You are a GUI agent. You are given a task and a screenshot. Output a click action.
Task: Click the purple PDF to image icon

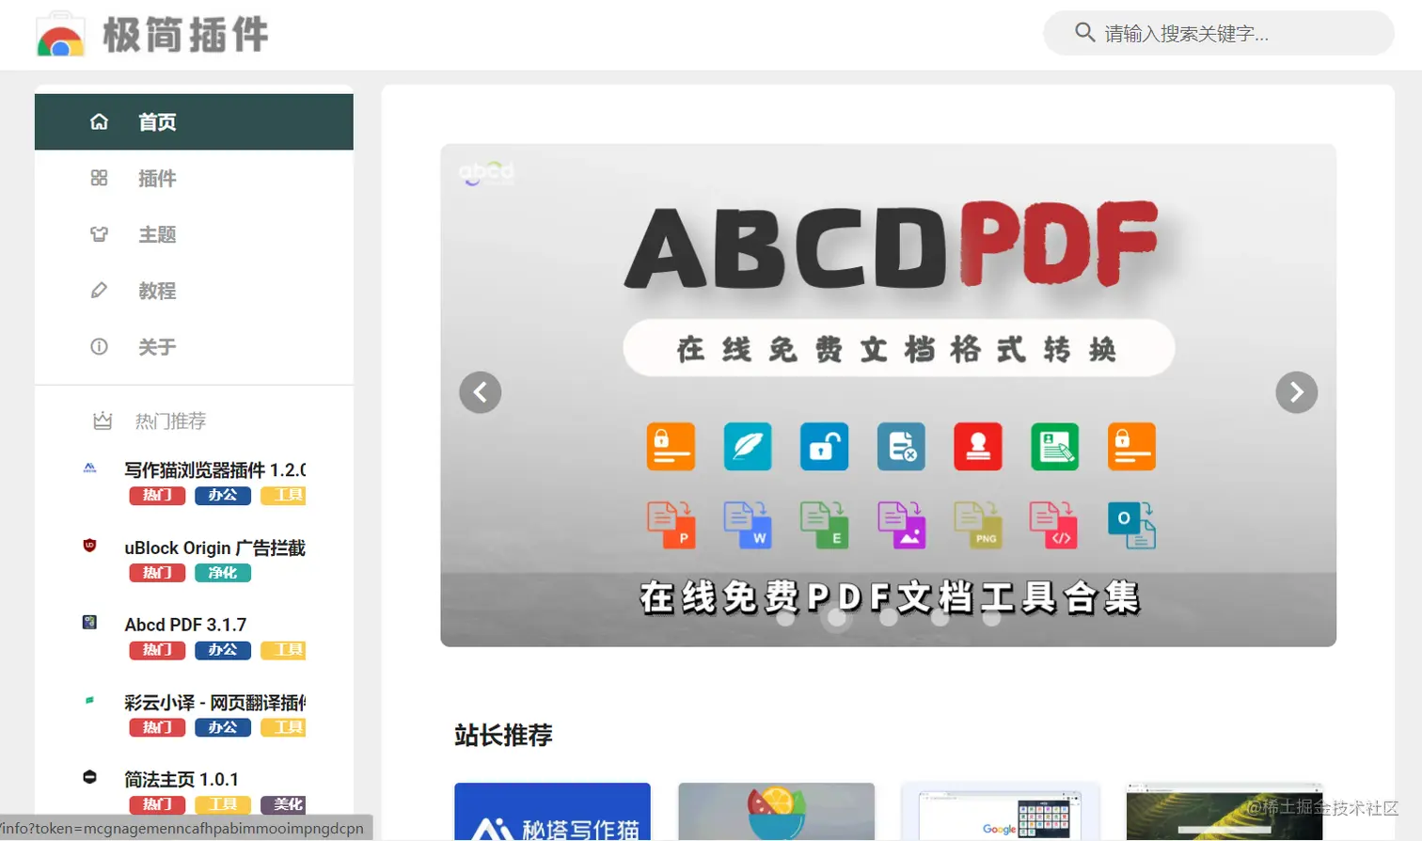pyautogui.click(x=902, y=524)
